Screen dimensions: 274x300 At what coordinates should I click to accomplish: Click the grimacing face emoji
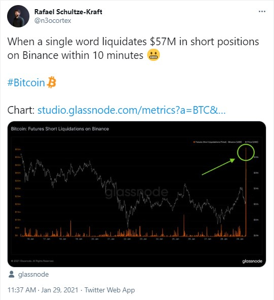(x=153, y=55)
